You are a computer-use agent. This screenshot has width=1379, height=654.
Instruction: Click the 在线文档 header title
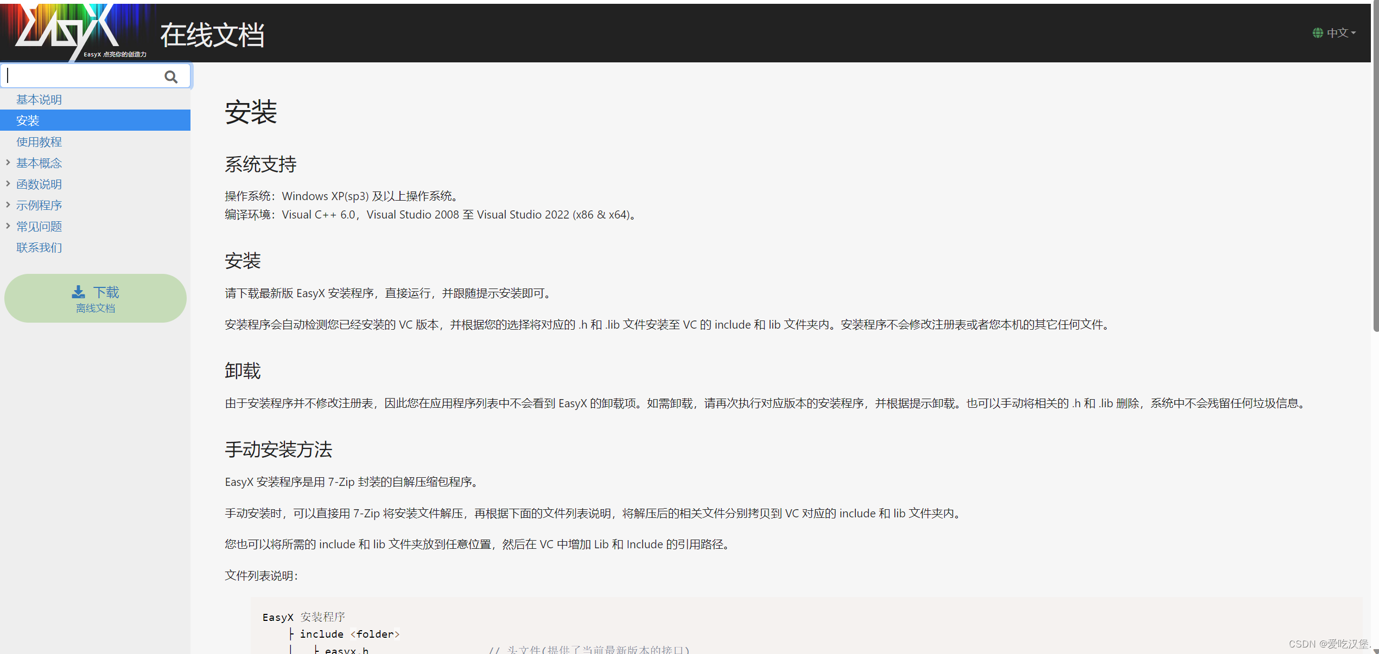(212, 35)
